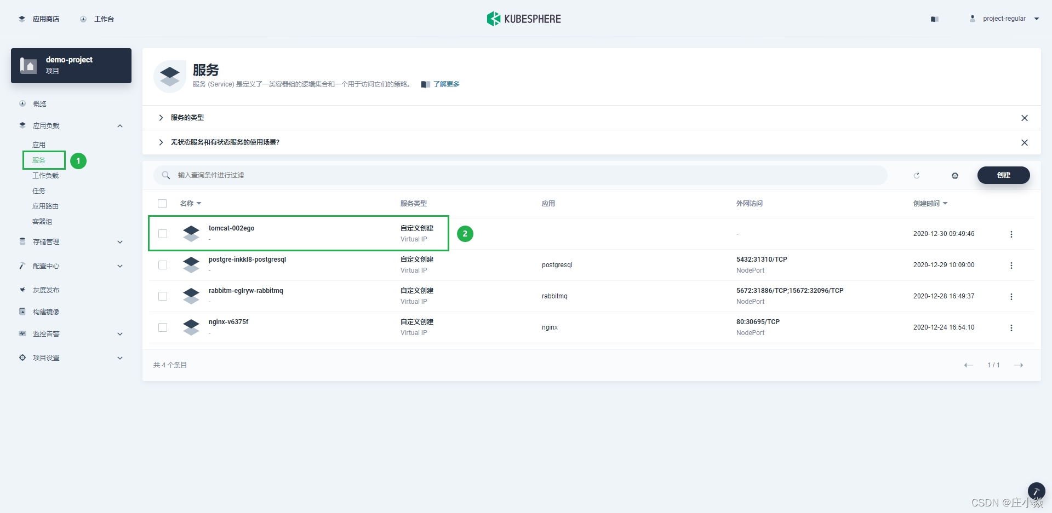The width and height of the screenshot is (1052, 513).
Task: Click the 配置中心 hammer icon
Action: tap(22, 266)
